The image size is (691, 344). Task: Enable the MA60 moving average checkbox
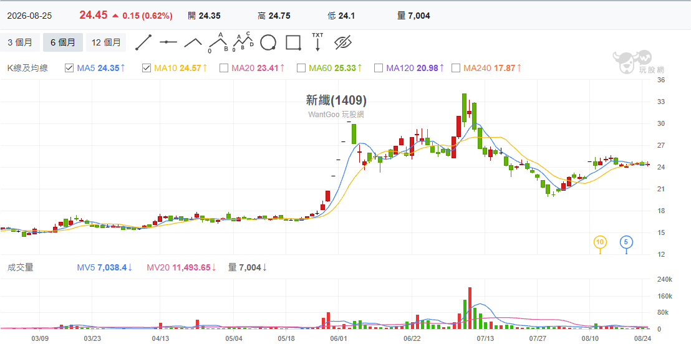301,68
